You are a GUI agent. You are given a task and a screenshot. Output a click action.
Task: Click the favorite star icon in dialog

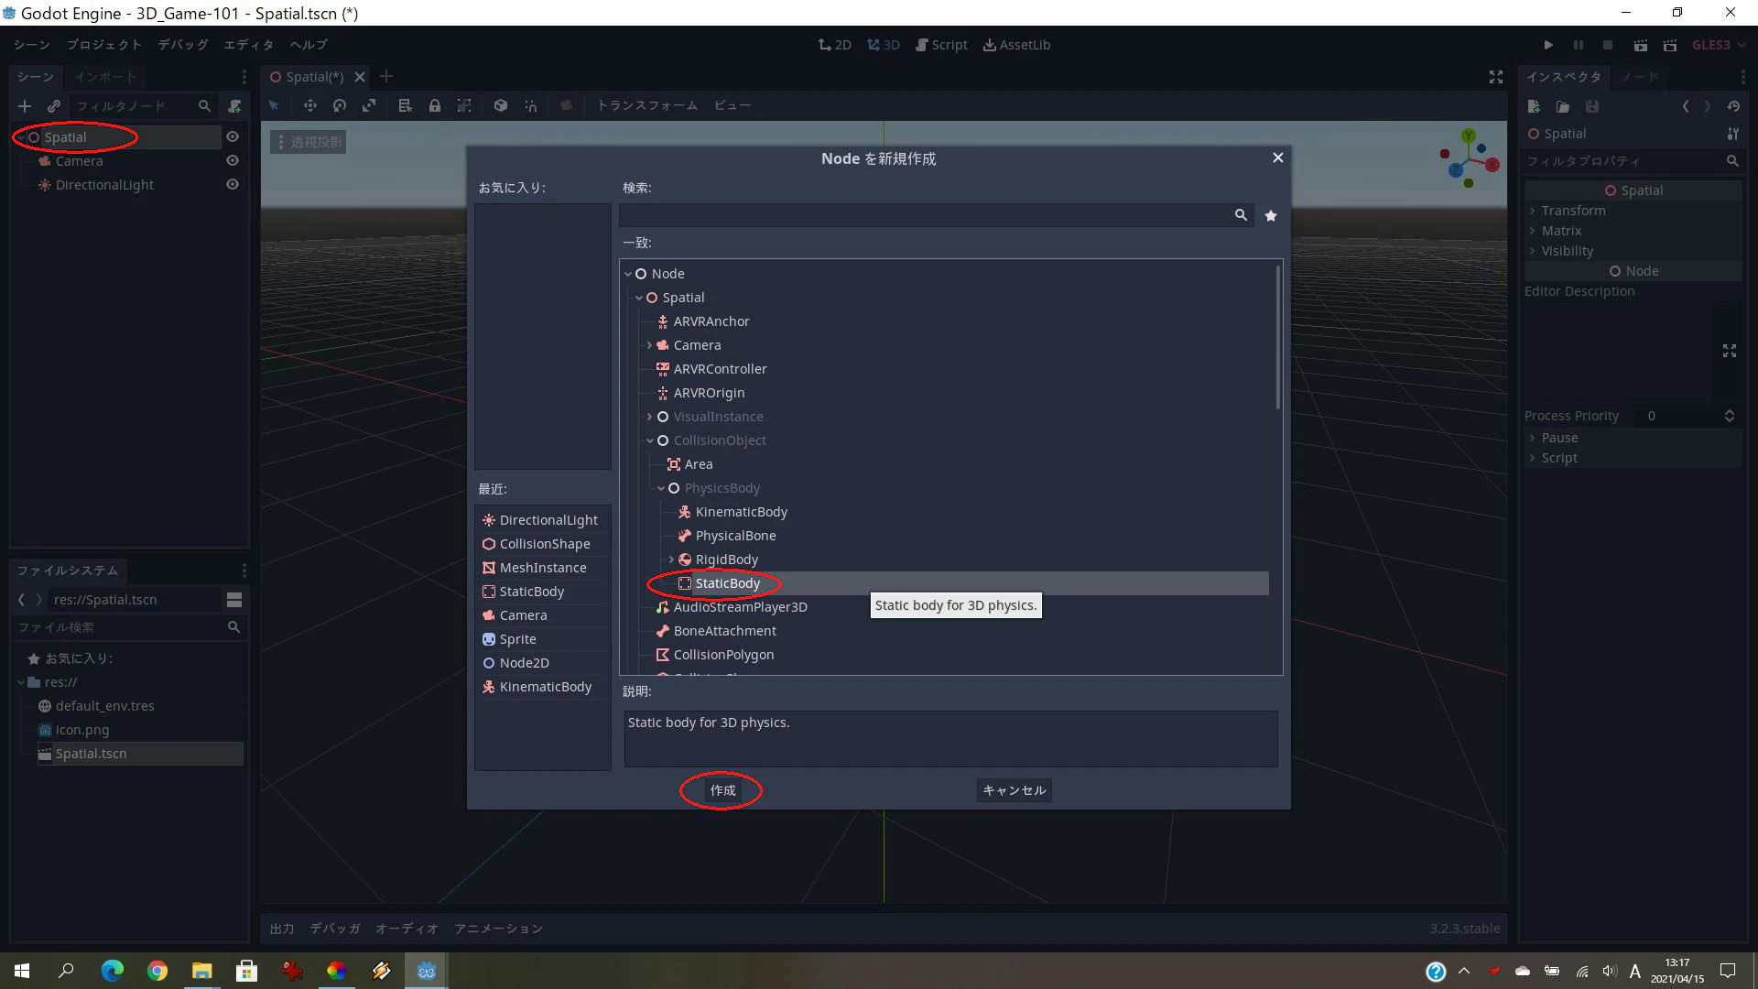tap(1271, 215)
